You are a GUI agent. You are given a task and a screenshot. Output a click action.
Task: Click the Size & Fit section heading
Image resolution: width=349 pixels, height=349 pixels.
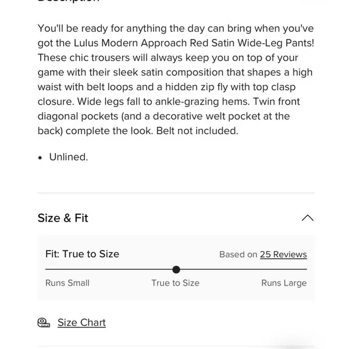click(63, 218)
